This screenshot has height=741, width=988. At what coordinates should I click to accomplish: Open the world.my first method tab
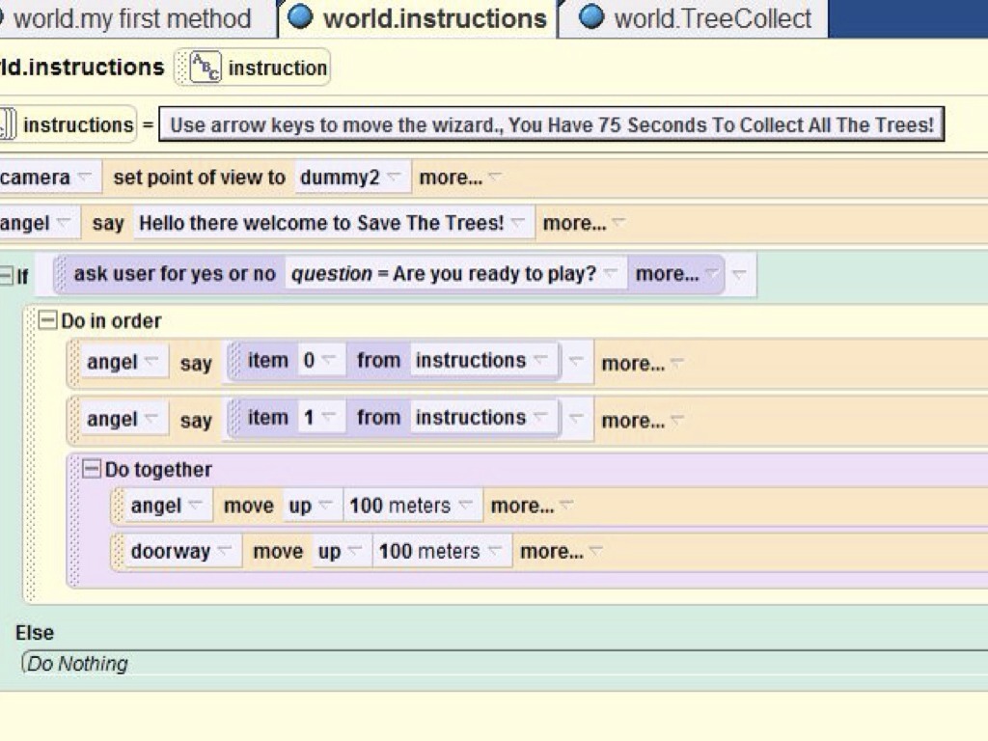131,18
